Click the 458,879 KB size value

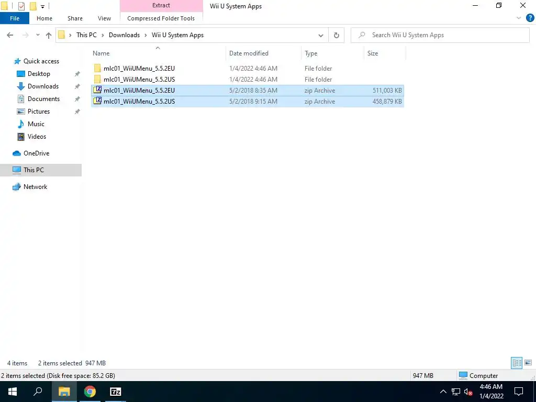click(387, 102)
